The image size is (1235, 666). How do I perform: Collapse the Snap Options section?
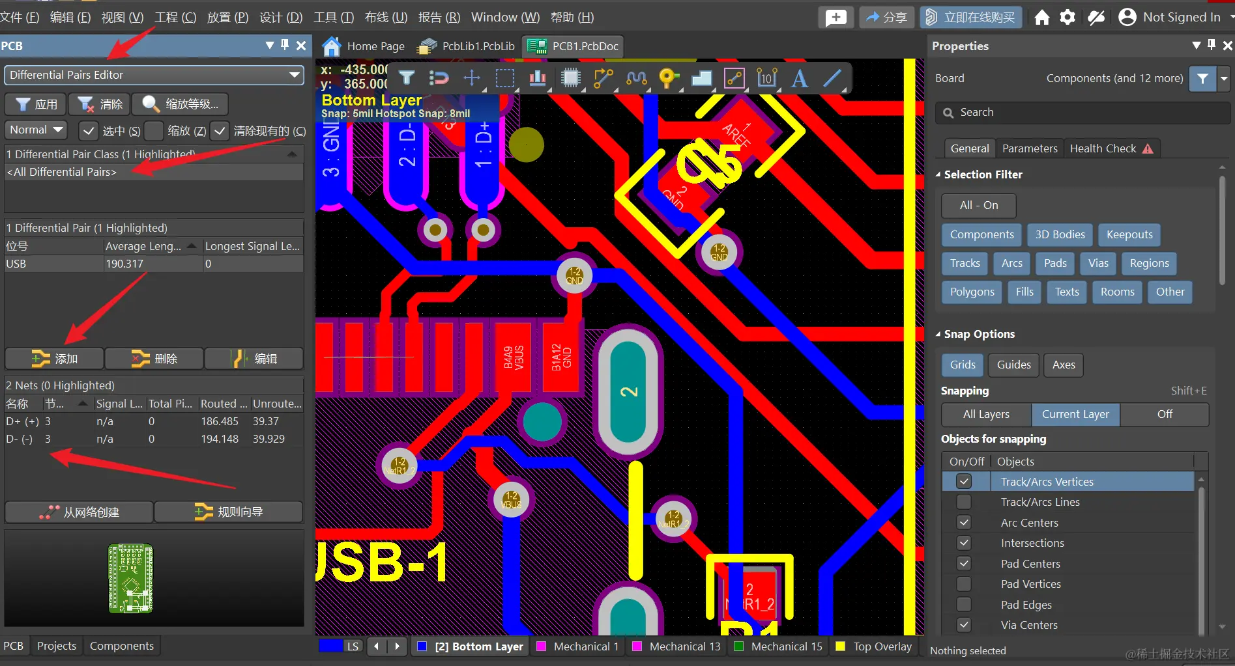coord(938,334)
